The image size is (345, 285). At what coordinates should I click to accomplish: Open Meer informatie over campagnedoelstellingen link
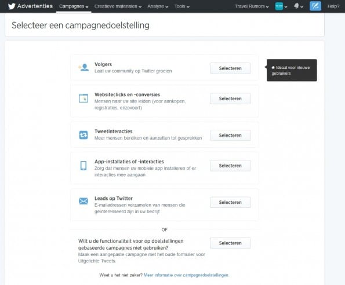coord(186,275)
